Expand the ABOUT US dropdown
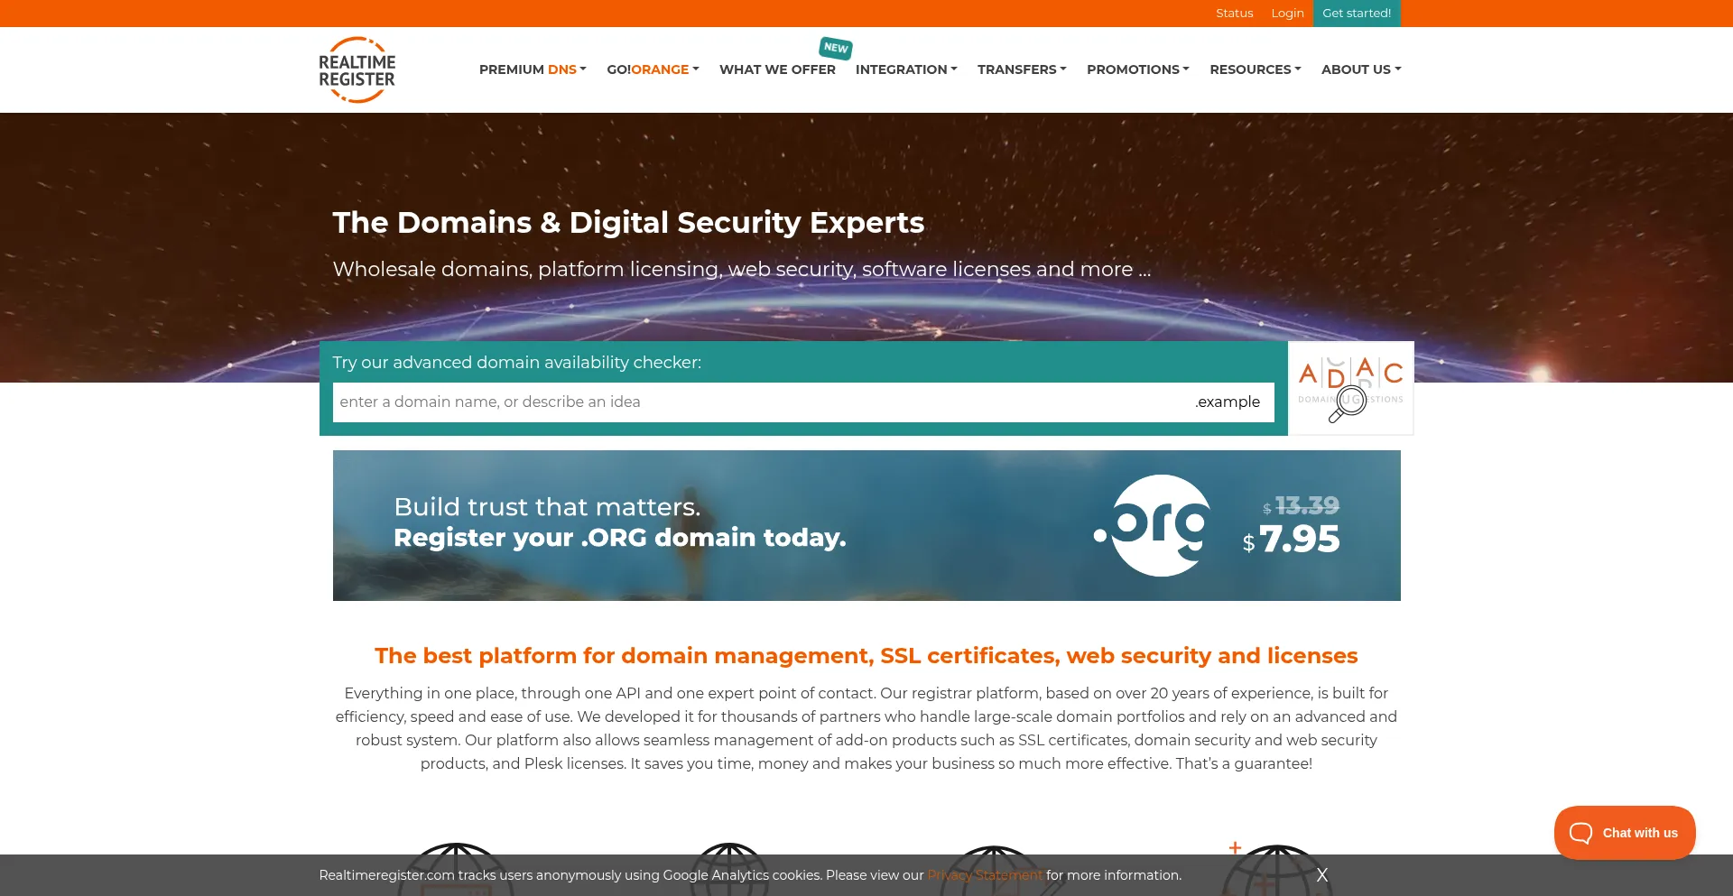 click(1360, 69)
